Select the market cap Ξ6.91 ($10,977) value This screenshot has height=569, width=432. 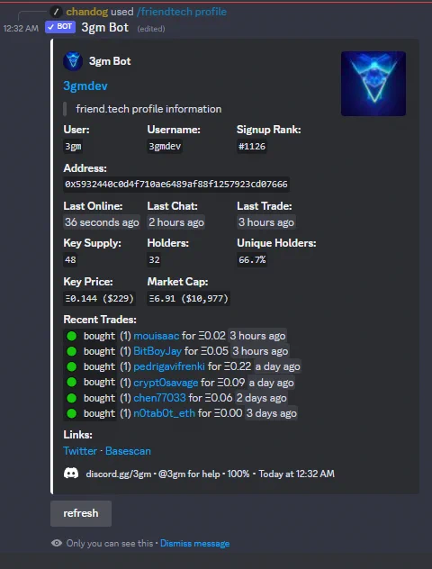click(x=189, y=298)
